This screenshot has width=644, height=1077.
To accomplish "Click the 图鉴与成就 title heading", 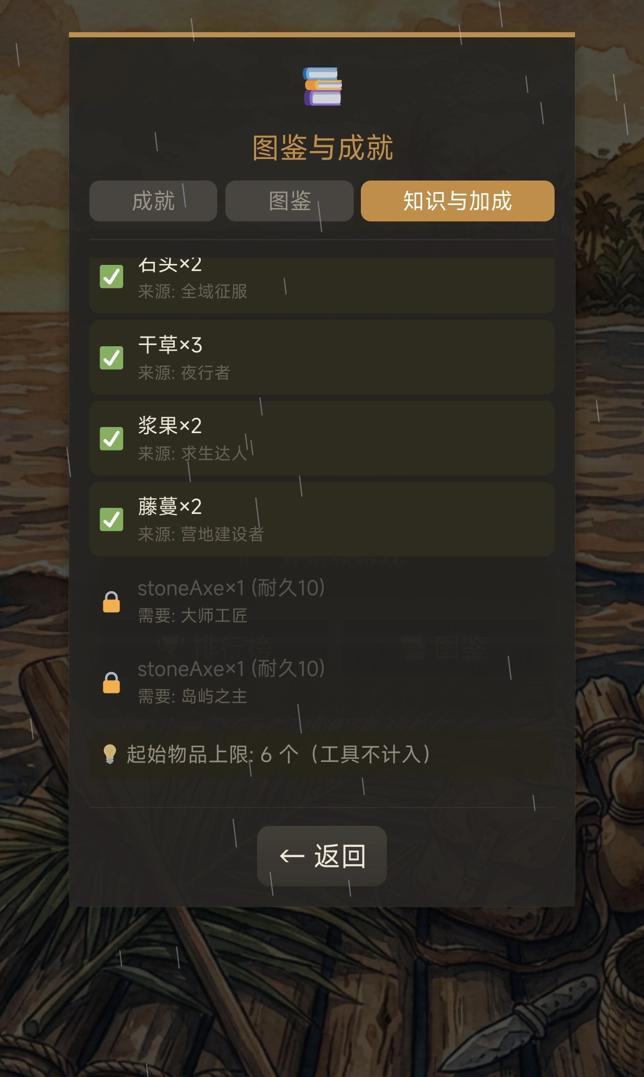I will click(323, 148).
